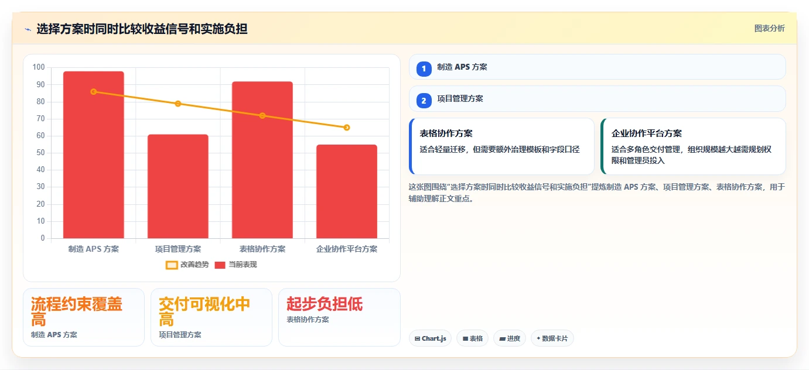Click the text starting 适合多角色交付管理
Image resolution: width=809 pixels, height=370 pixels.
click(691, 155)
